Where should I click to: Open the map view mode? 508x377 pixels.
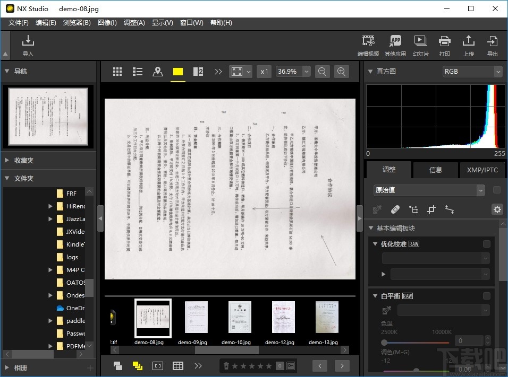click(157, 71)
